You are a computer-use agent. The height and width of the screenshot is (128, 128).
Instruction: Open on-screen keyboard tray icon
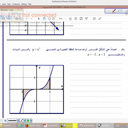118,125
